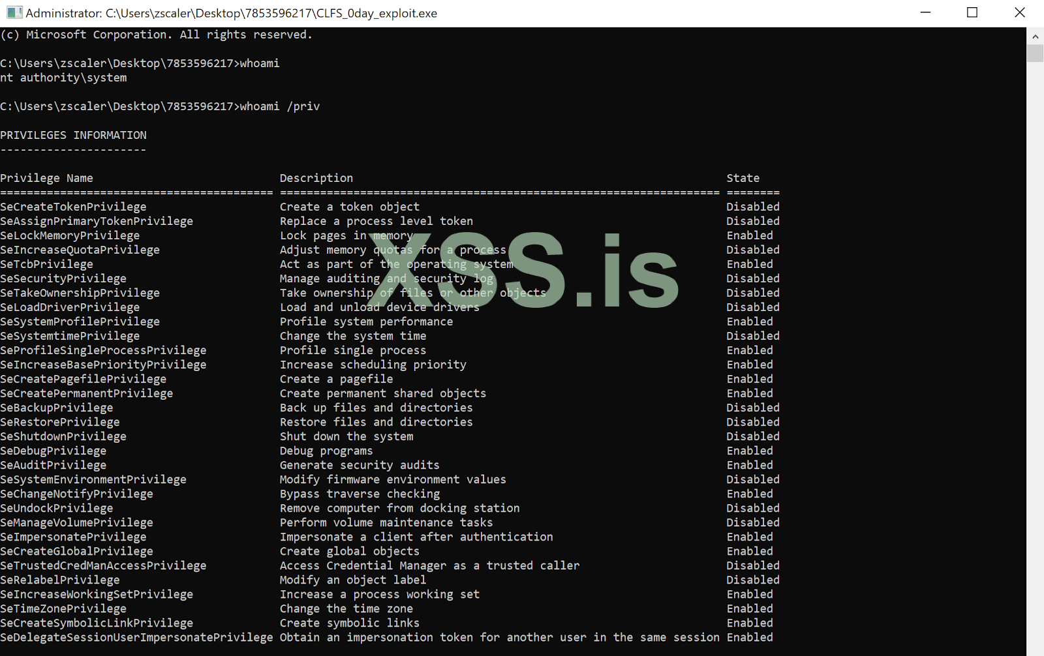Select "Create symbolic links" description text

pyautogui.click(x=350, y=623)
